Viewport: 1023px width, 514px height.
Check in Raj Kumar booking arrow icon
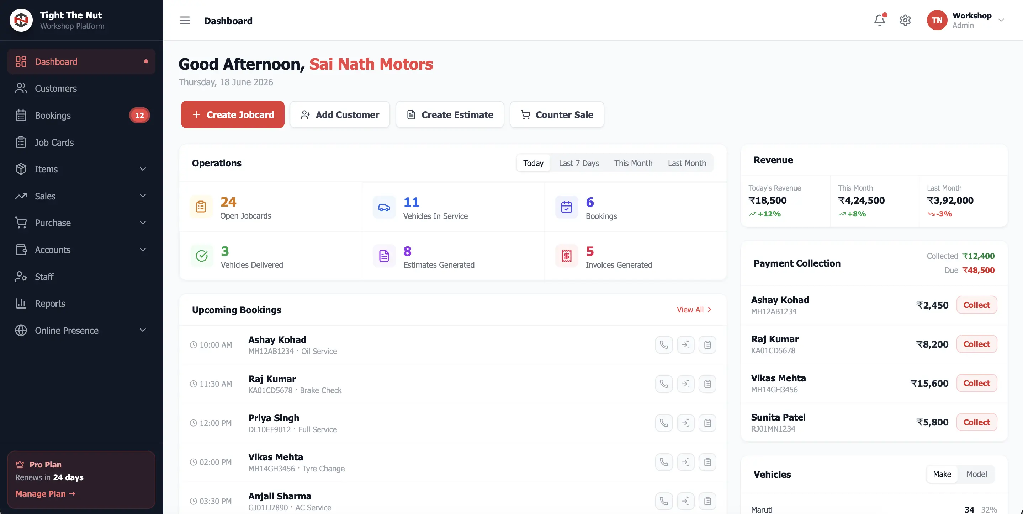(685, 384)
